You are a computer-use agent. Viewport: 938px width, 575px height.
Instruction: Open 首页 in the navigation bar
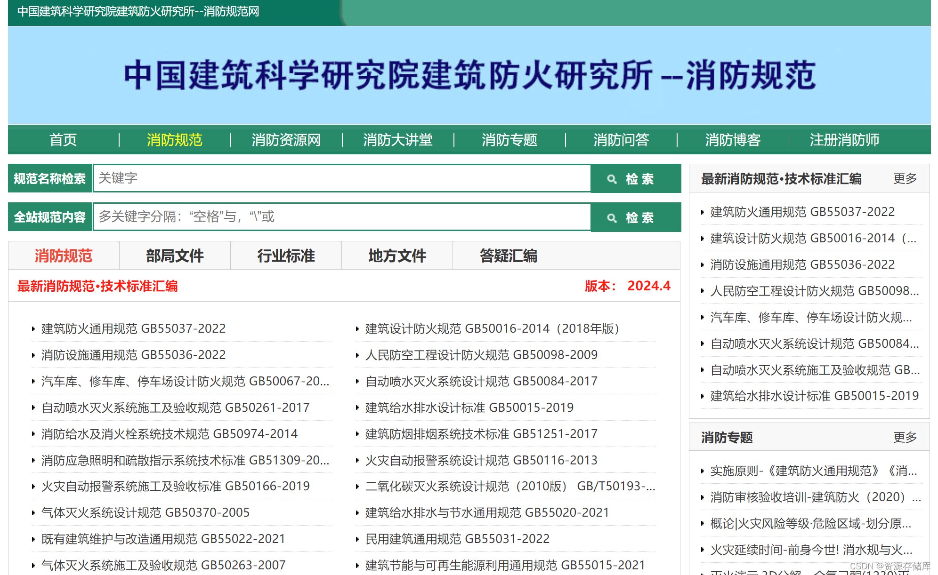click(63, 140)
